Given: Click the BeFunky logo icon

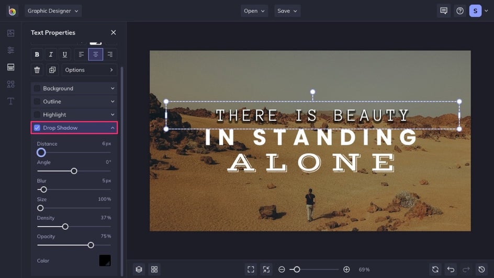Looking at the screenshot, I should [x=12, y=11].
